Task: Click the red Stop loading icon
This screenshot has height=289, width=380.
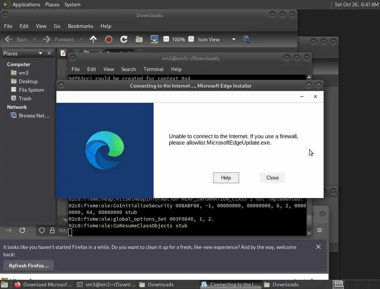Action: coord(109,39)
